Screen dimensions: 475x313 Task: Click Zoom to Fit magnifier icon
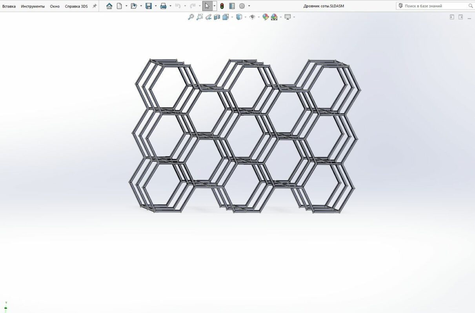coord(191,17)
